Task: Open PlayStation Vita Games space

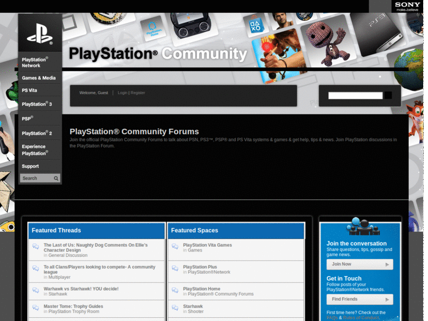Action: [207, 245]
